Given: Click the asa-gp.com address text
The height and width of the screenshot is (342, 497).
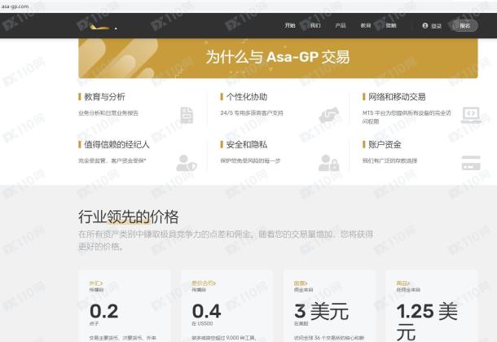Looking at the screenshot, I should click(15, 7).
